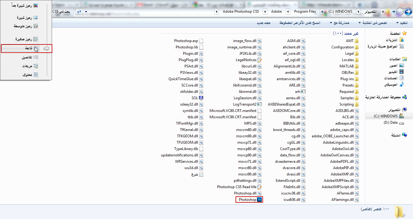Viewport: 413px width, 219px height.
Task: Open الصور (Pictures) library
Action: tap(396, 65)
